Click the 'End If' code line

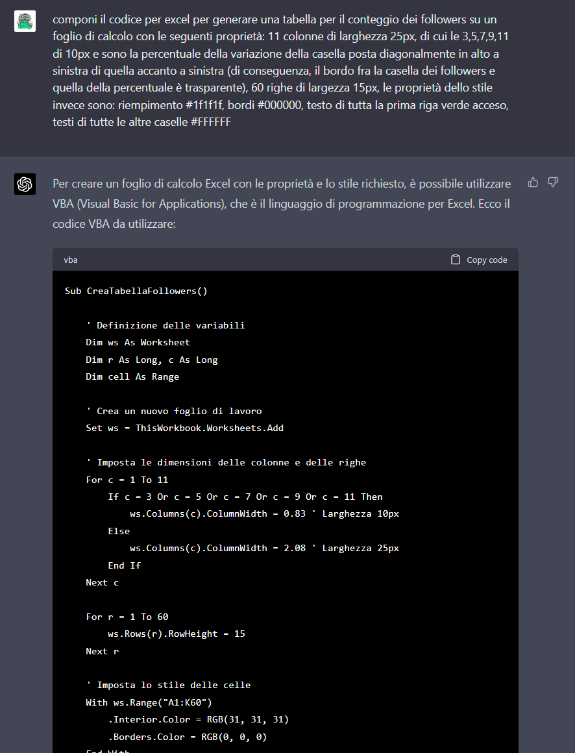(x=125, y=565)
